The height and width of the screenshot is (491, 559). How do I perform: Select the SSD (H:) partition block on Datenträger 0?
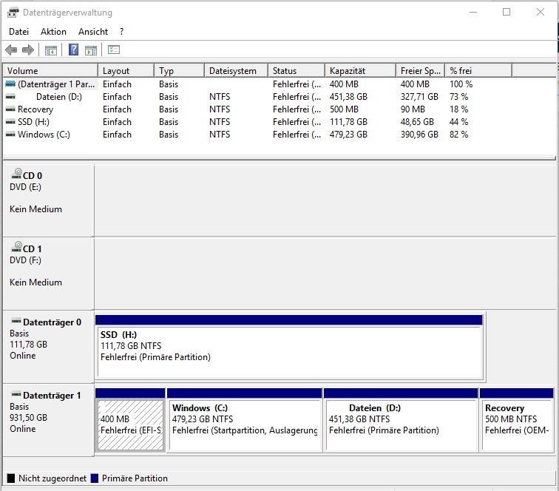tap(288, 351)
